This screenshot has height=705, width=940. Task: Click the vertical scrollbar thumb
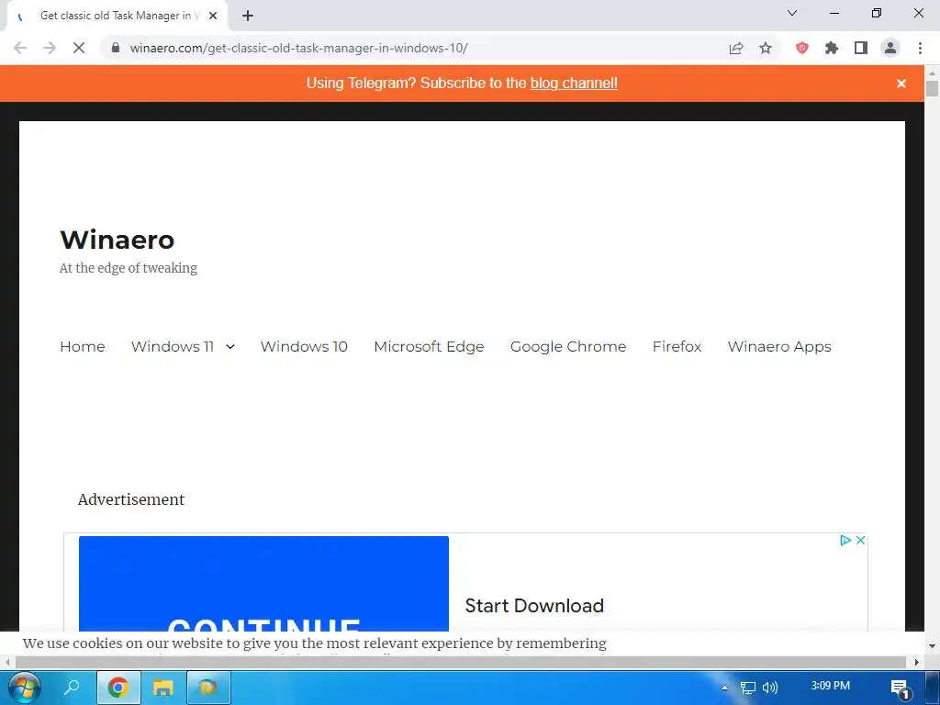click(x=932, y=88)
